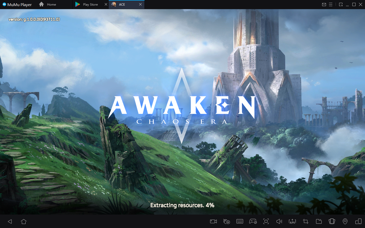Screen dimensions: 365x228
Task: Open the shared folder
Action: coord(319,221)
